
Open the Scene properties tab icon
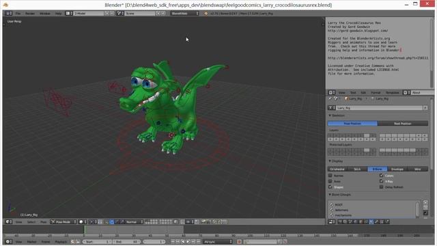350,221
